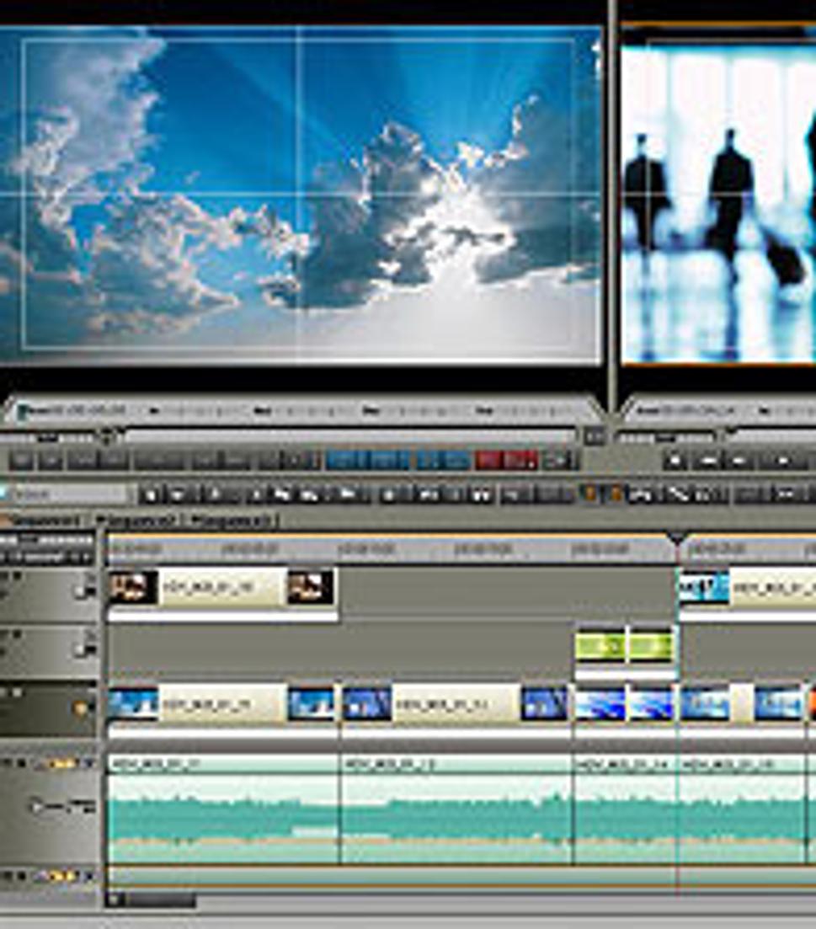This screenshot has width=816, height=929.
Task: Toggle the top video track header switch
Action: (85, 590)
